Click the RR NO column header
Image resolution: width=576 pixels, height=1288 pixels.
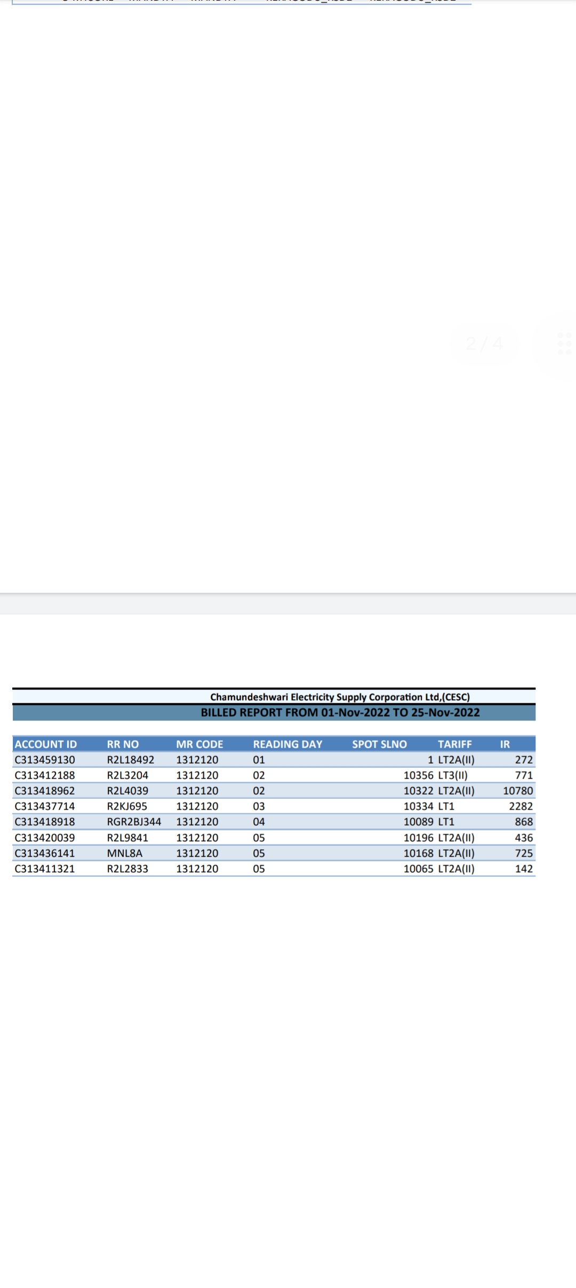point(123,744)
